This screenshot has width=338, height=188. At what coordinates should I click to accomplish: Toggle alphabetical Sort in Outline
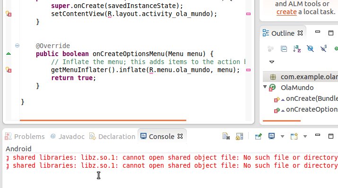297,49
